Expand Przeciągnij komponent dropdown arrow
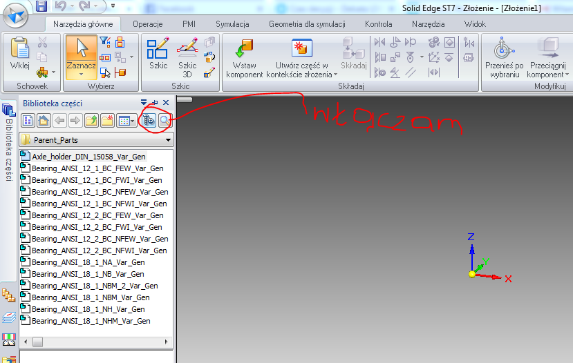Image resolution: width=573 pixels, height=363 pixels. 567,75
